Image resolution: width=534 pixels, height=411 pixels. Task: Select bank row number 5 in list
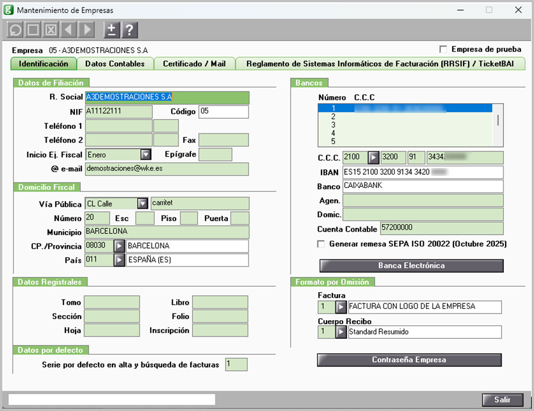coord(405,141)
